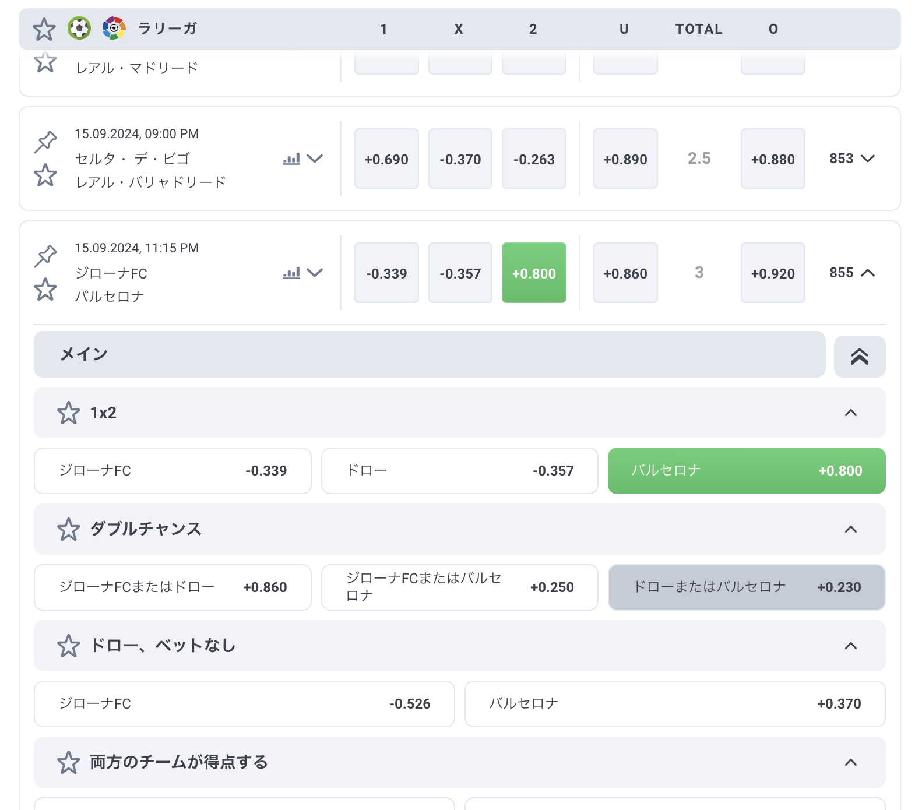Viewport: 922px width, 810px height.
Task: Favorite the 1x2 market with star
Action: coord(68,413)
